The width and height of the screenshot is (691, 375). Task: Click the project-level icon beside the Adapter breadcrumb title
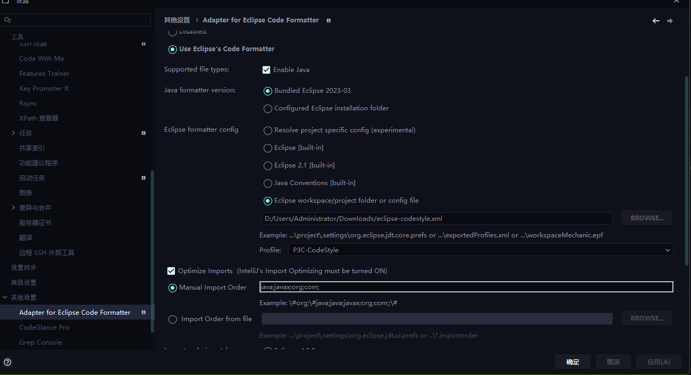328,20
